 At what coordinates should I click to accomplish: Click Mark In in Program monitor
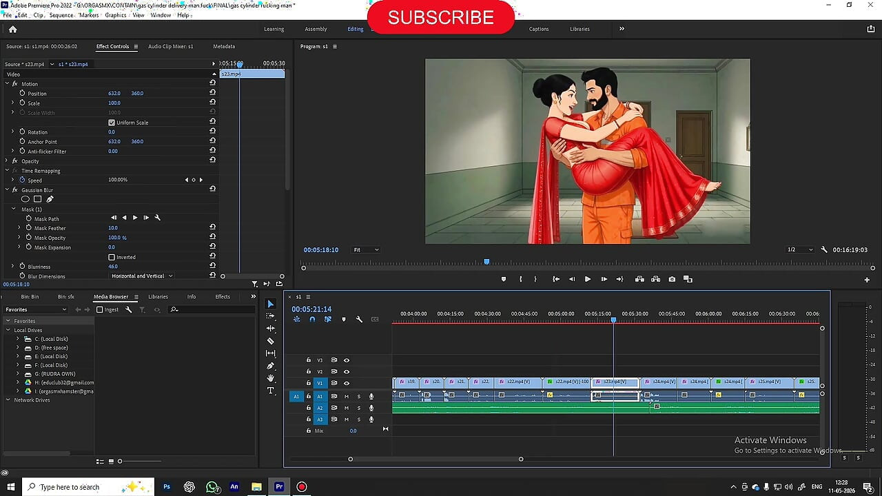(x=520, y=279)
